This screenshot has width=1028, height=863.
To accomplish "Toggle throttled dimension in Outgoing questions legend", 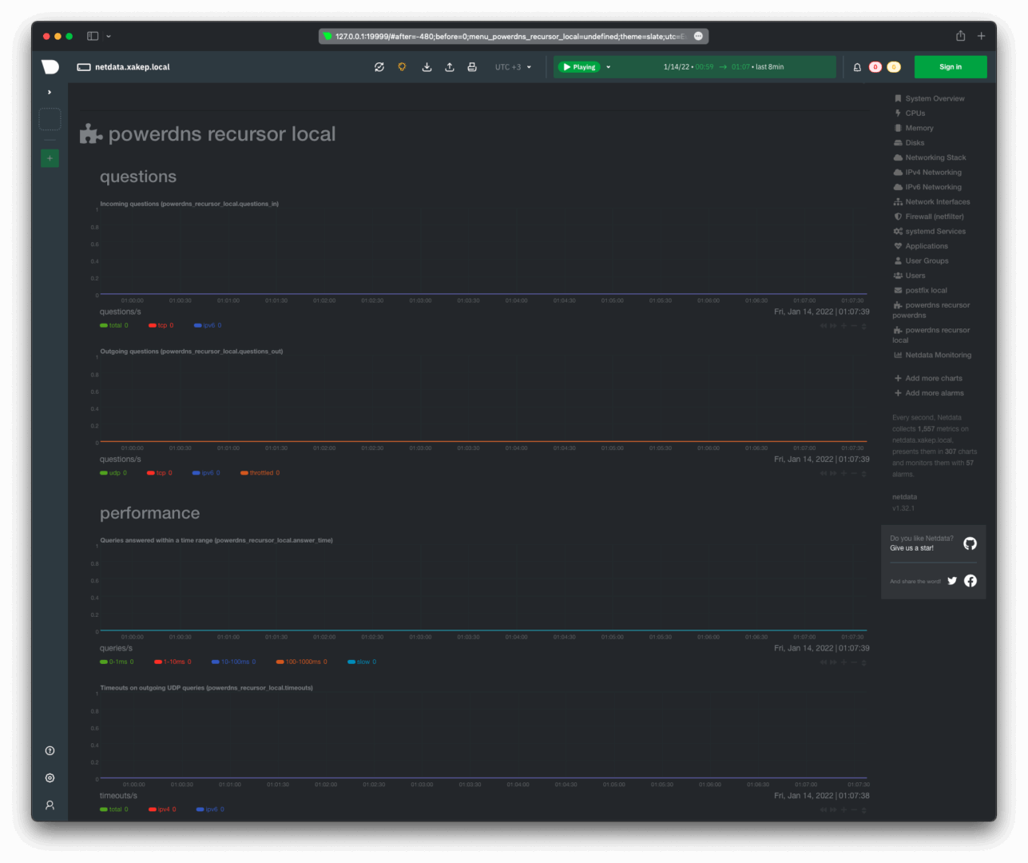I will point(260,473).
